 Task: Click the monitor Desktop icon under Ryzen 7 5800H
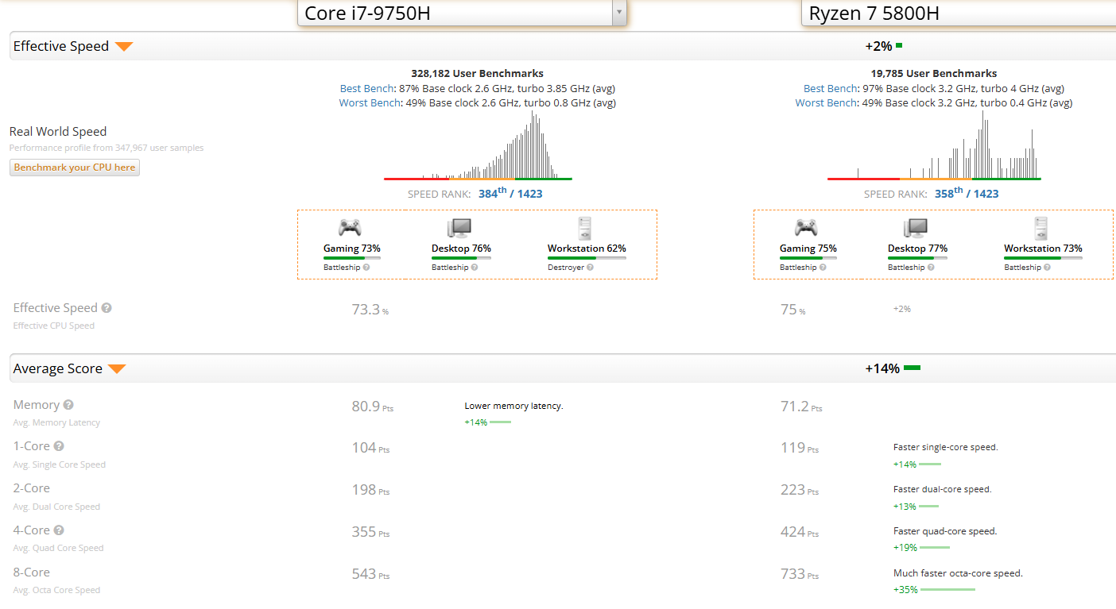pos(916,228)
